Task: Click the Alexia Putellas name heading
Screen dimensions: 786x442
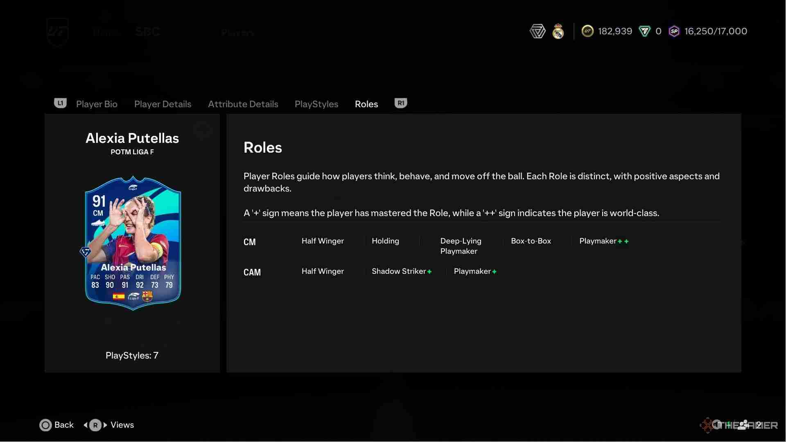Action: click(132, 138)
